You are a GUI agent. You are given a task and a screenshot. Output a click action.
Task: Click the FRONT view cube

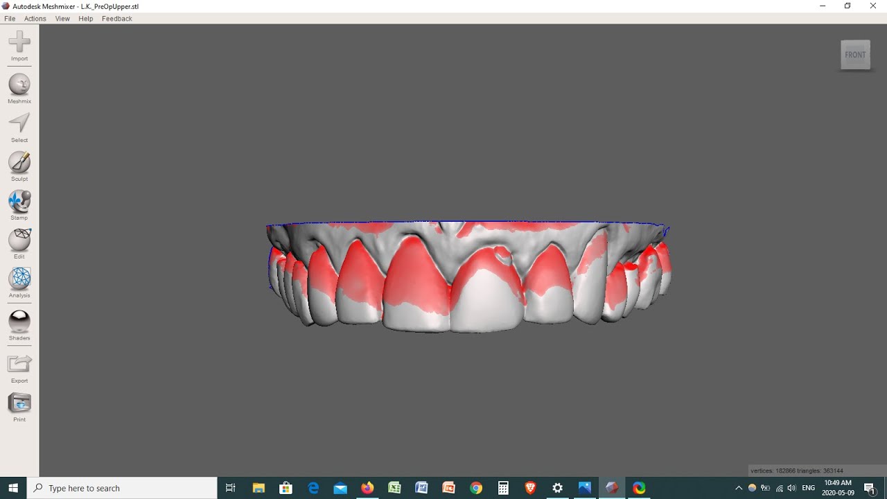pyautogui.click(x=855, y=55)
